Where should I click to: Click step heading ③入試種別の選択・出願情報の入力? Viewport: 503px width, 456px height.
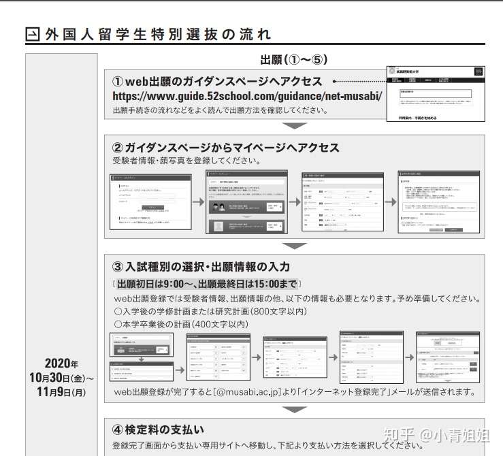[201, 267]
